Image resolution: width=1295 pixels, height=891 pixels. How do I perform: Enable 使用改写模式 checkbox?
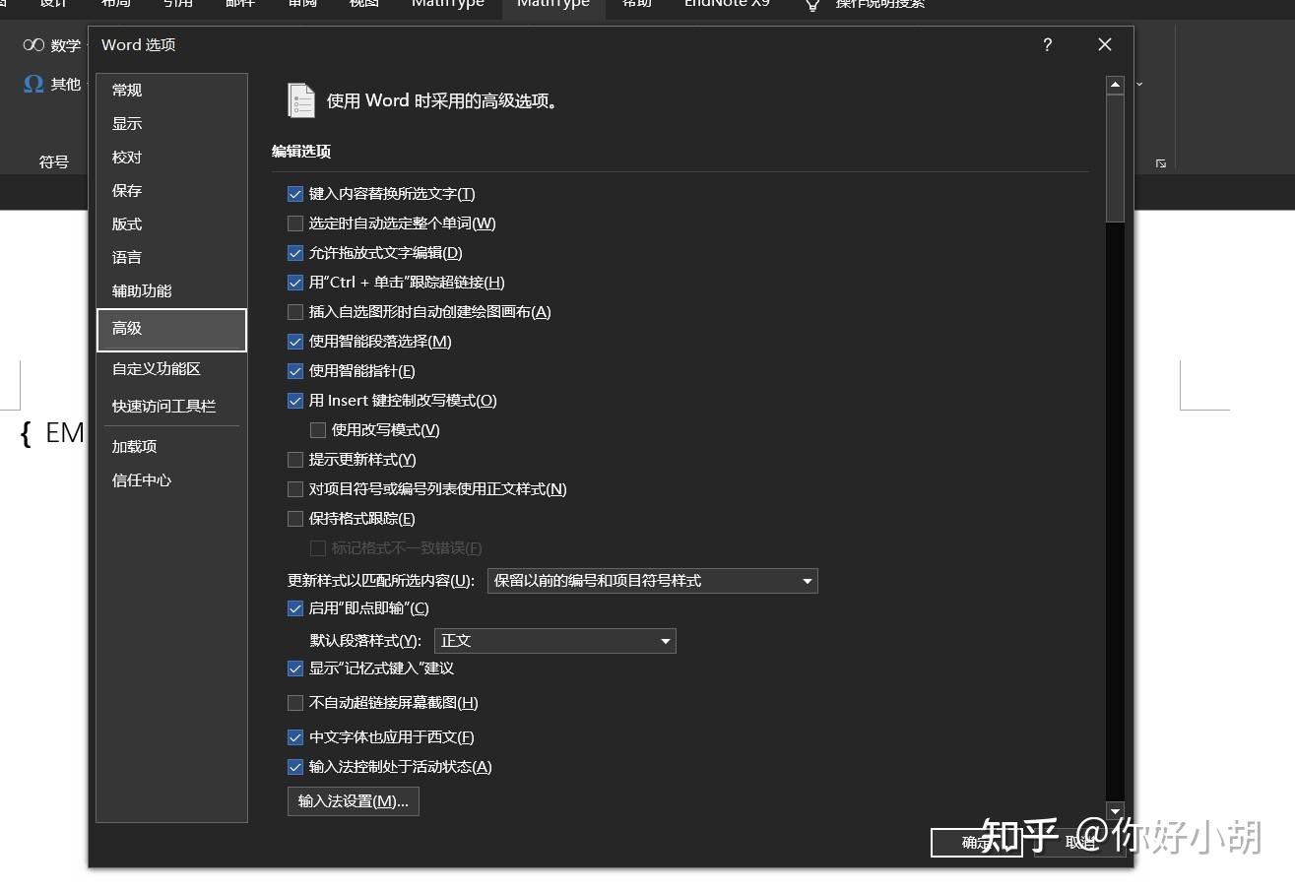pos(318,430)
